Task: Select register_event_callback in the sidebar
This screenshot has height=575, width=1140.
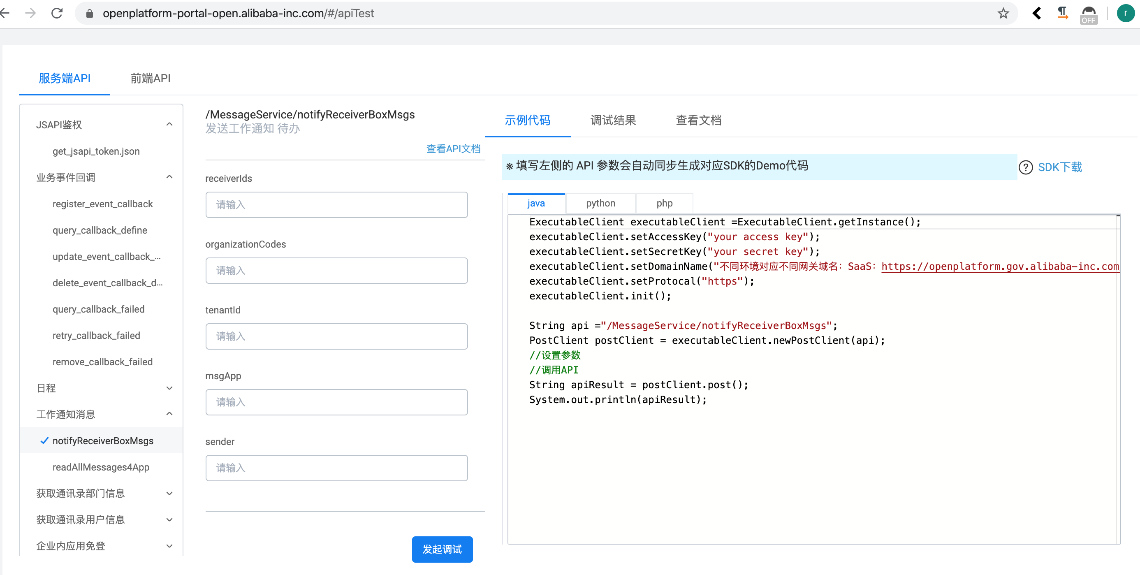Action: point(103,204)
